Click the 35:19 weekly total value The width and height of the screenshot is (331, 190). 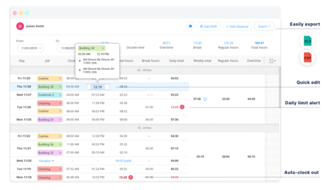tap(200, 157)
